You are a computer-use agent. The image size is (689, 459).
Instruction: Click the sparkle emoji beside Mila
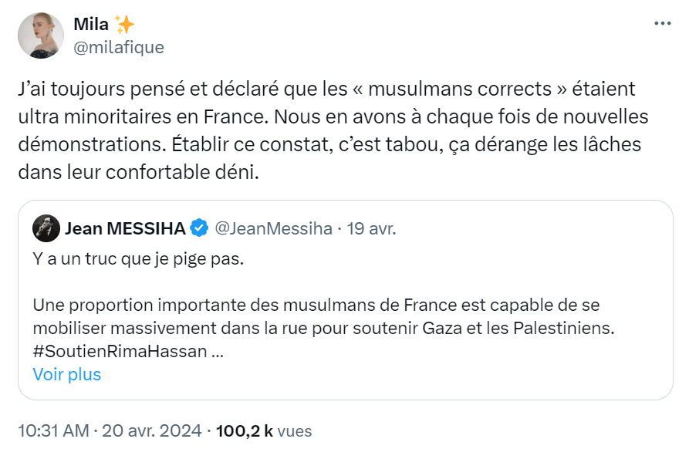click(x=124, y=25)
